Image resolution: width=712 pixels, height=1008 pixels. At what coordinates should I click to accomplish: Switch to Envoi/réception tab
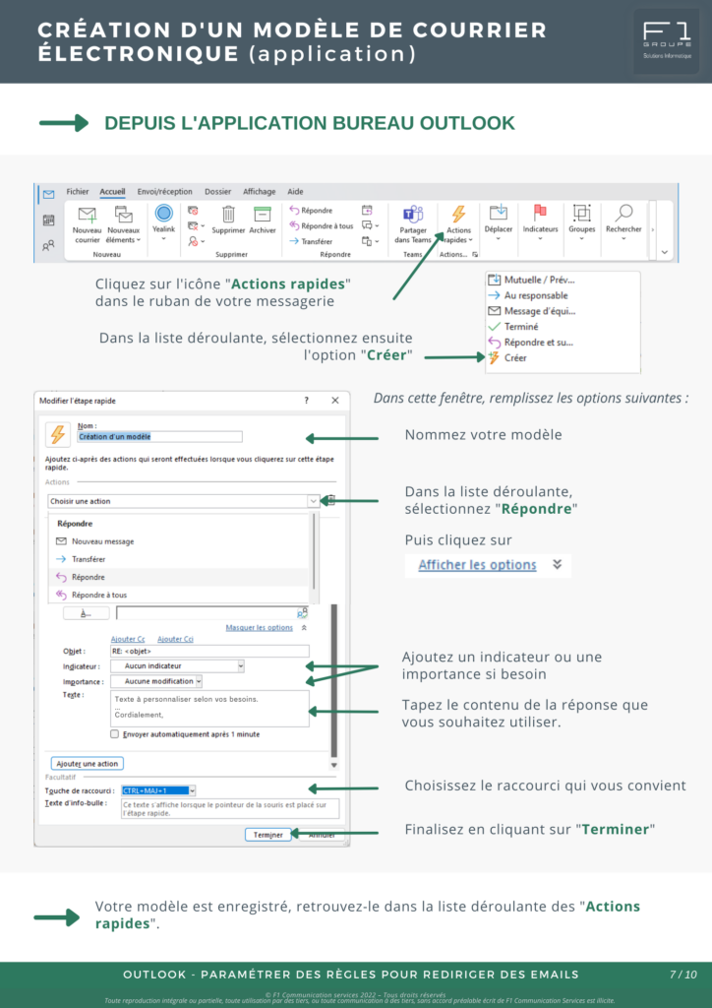coord(165,192)
